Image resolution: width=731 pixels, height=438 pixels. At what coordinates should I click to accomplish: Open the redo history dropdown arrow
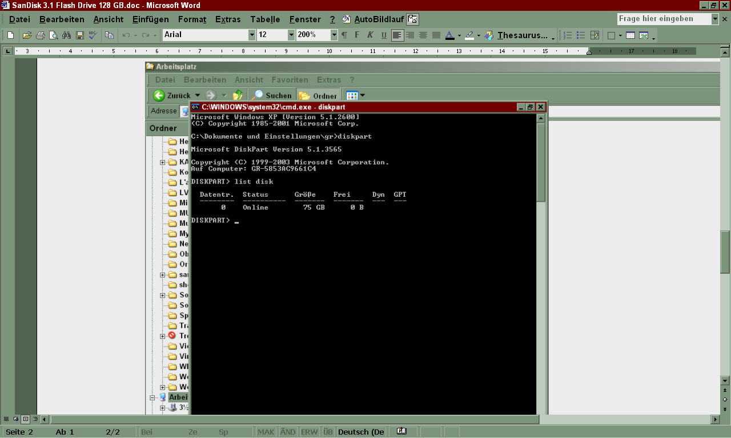(x=155, y=35)
